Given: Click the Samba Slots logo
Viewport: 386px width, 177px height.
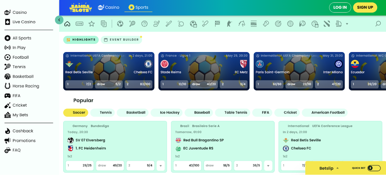Looking at the screenshot, I should tap(81, 7).
